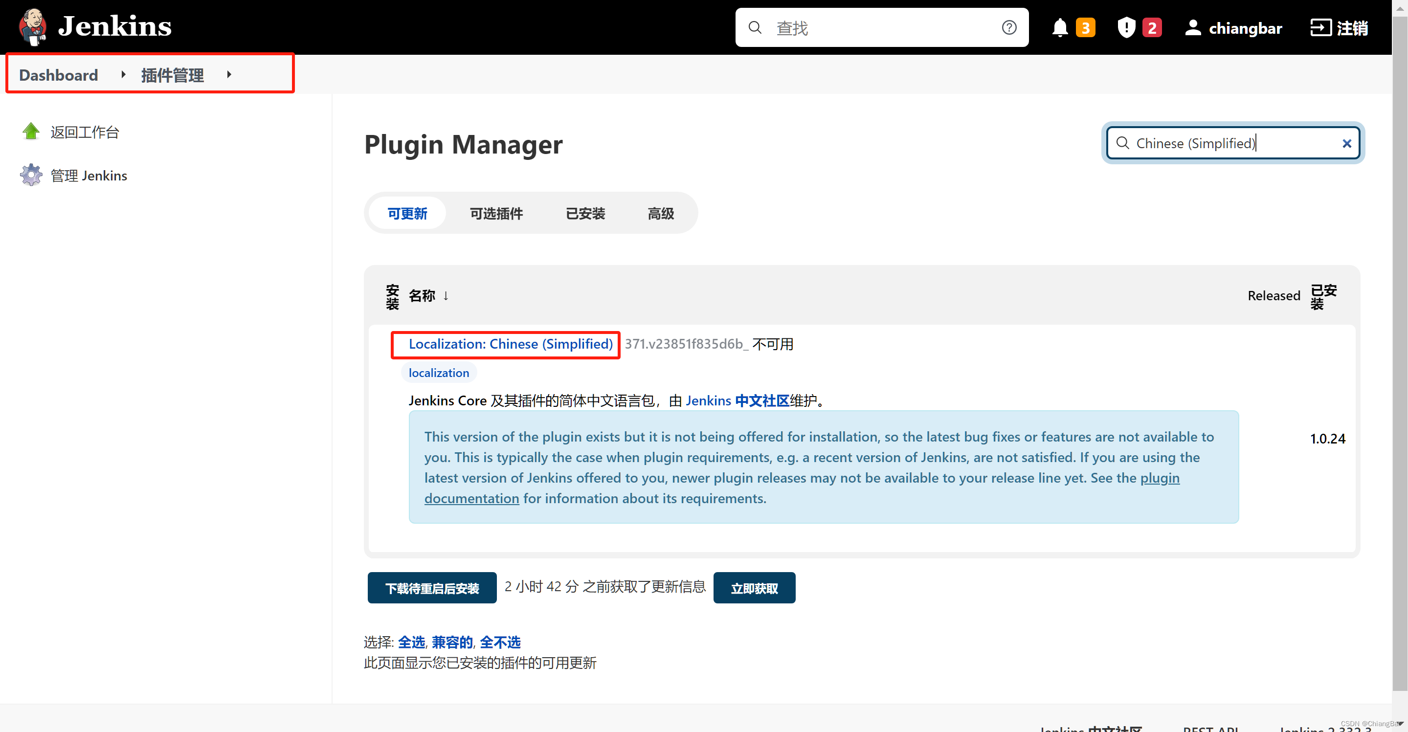Focus the 查找 search field

click(x=882, y=27)
